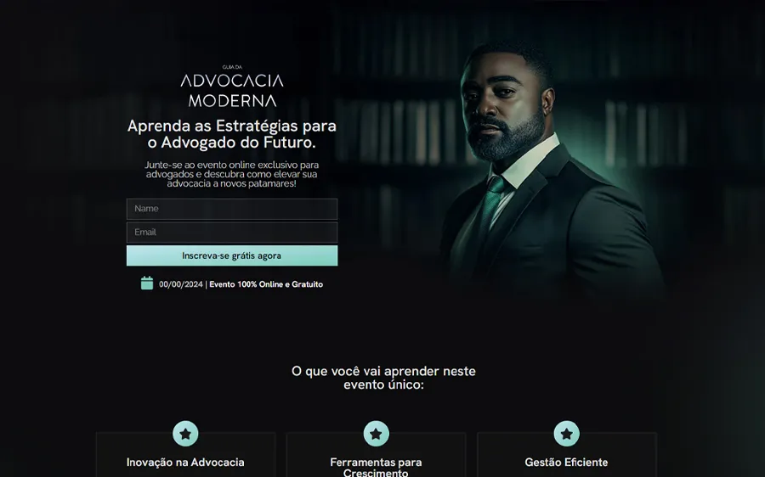Select the Junte-se ao evento online paragraph
This screenshot has width=765, height=477.
tap(232, 175)
